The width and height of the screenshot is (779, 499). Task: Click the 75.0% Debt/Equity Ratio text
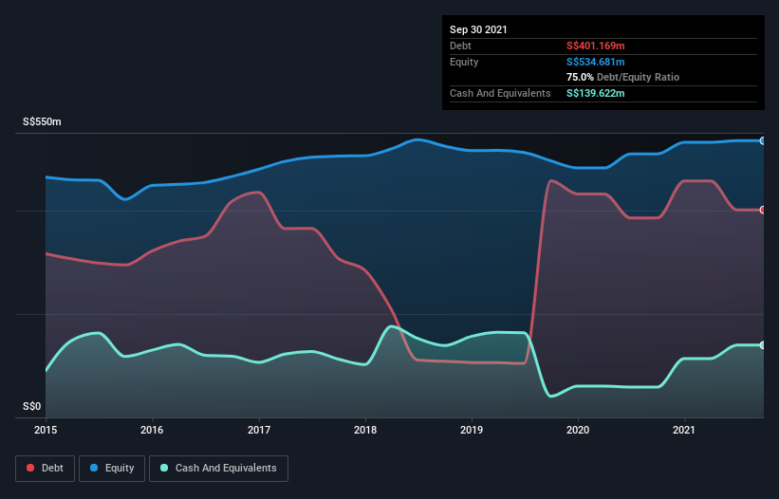click(623, 77)
